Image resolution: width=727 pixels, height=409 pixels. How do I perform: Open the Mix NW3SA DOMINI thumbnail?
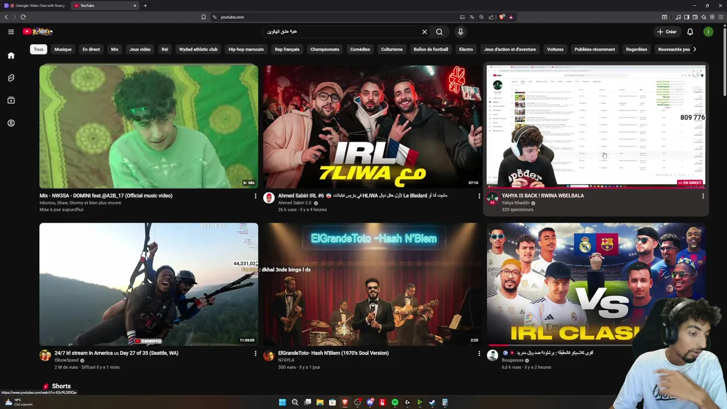pos(149,126)
